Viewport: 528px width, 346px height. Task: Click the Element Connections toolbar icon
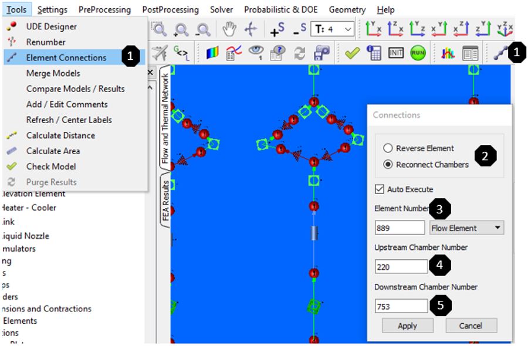[x=499, y=53]
